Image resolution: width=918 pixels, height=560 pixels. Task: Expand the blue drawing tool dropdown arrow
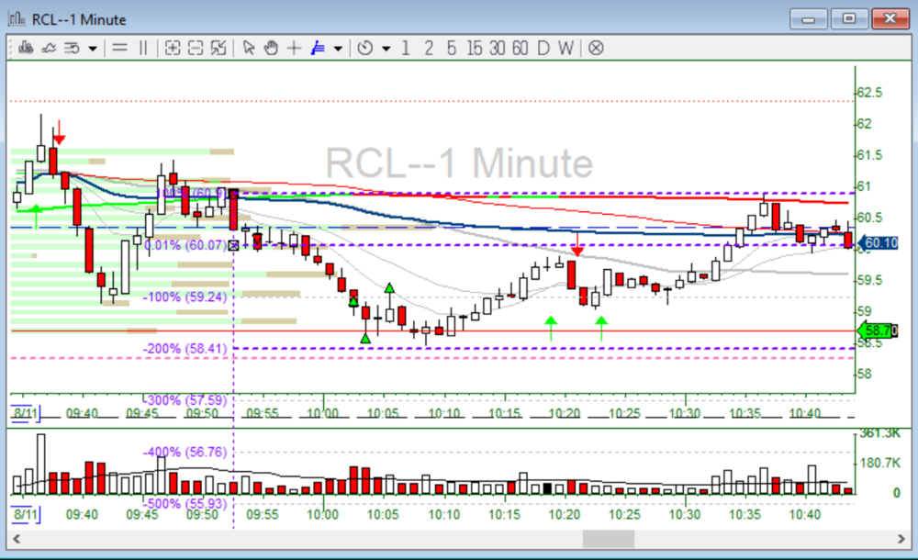pos(338,49)
